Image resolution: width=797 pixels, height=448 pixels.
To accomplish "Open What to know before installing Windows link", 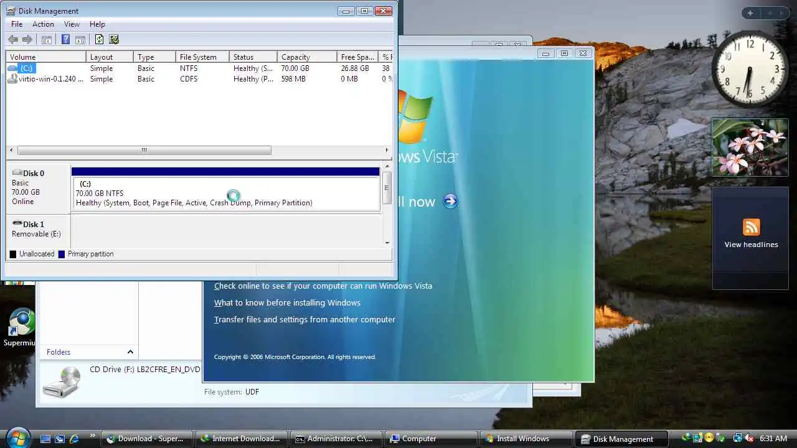I will (x=287, y=303).
